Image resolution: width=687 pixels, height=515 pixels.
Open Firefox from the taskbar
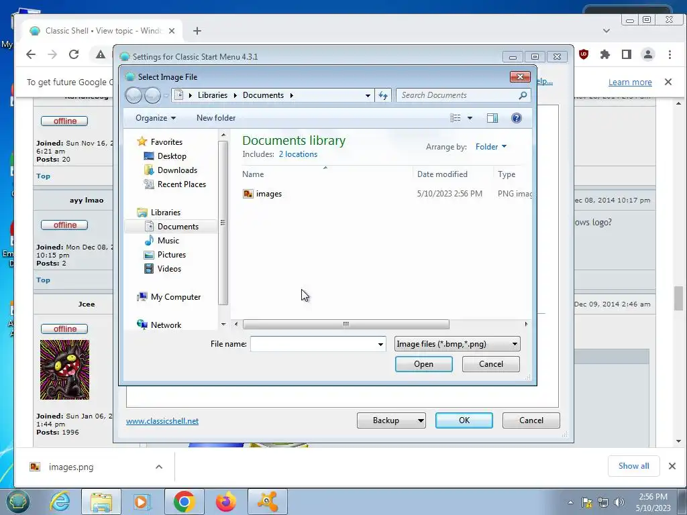pyautogui.click(x=225, y=502)
